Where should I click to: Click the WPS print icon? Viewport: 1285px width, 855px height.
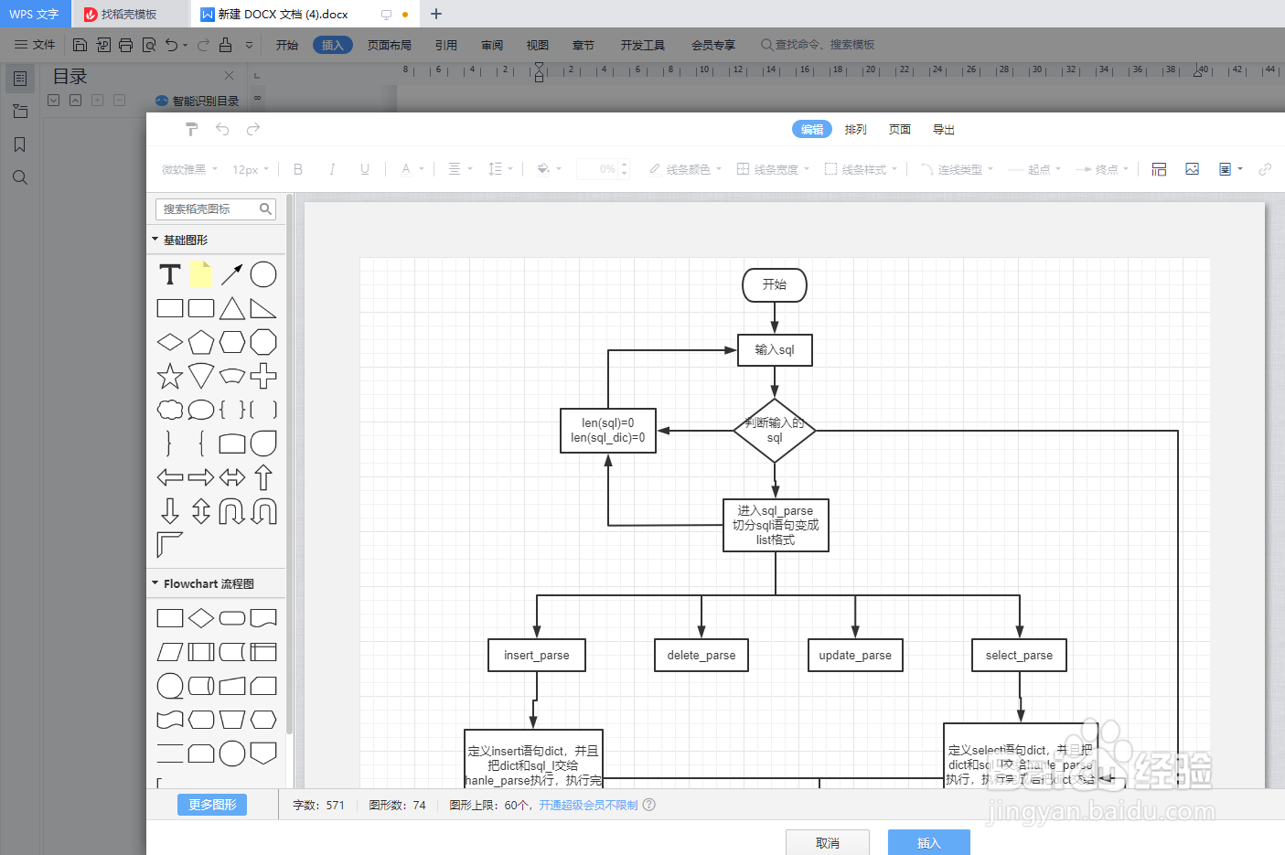coord(125,45)
